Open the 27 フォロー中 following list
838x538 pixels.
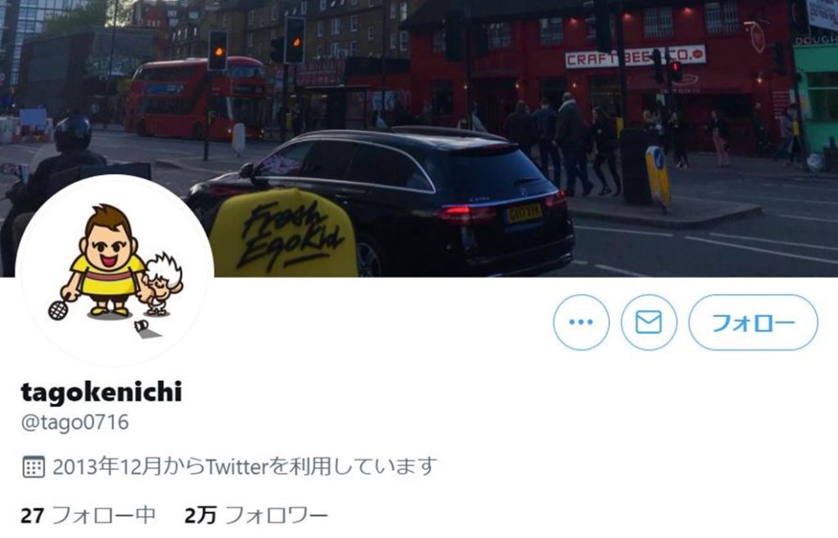point(88,515)
